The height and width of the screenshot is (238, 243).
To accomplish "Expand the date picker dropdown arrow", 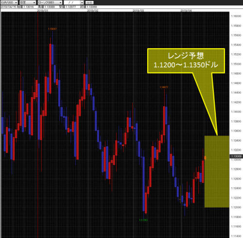I will point(82,2).
